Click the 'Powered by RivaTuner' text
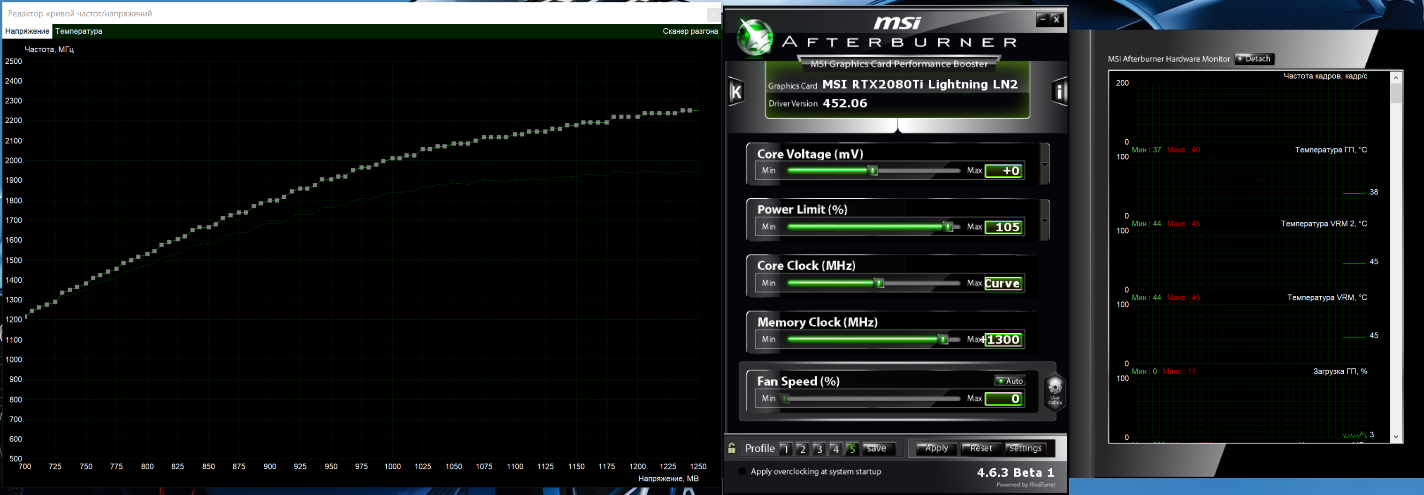 pos(1026,485)
